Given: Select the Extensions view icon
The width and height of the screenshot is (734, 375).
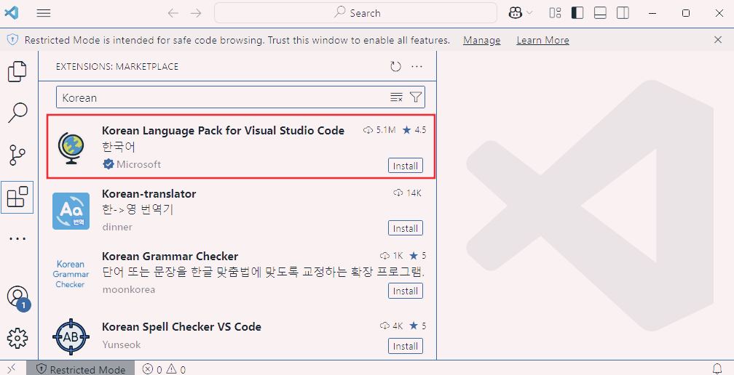Looking at the screenshot, I should tap(17, 197).
